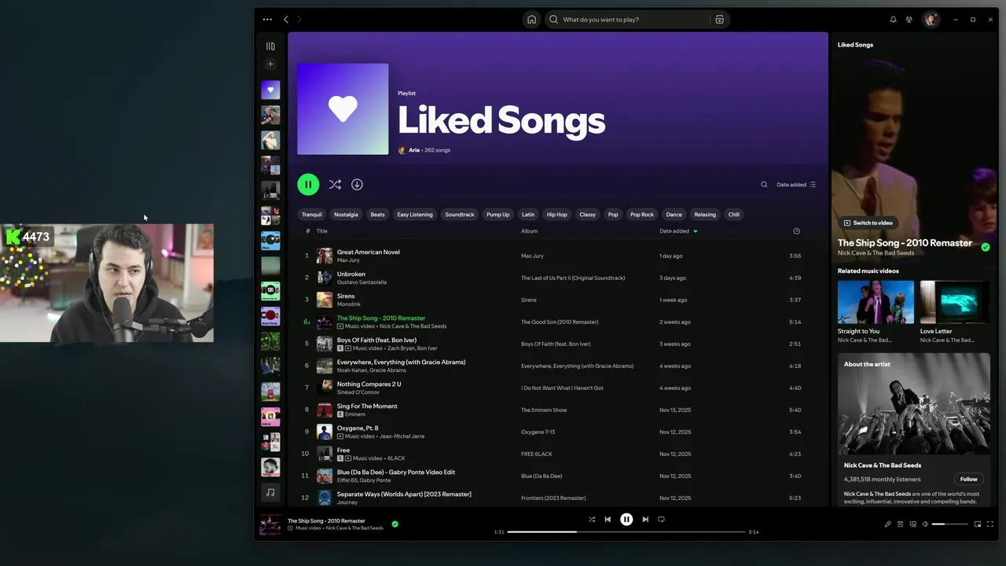Viewport: 1006px width, 566px height.
Task: Open the user profile avatar menu
Action: click(x=931, y=20)
